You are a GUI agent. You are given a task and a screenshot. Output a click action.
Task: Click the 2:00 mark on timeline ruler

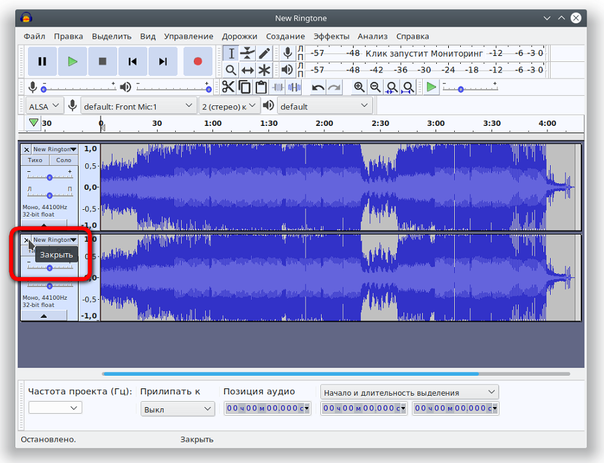(324, 123)
